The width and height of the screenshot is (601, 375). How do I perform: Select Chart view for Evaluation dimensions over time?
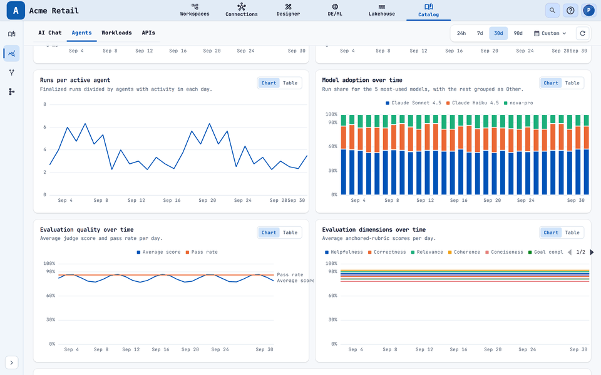551,232
